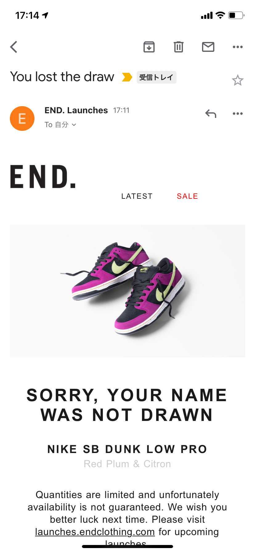Reply using the curved arrow icon
Viewport: 255px width, 553px height.
(x=211, y=114)
